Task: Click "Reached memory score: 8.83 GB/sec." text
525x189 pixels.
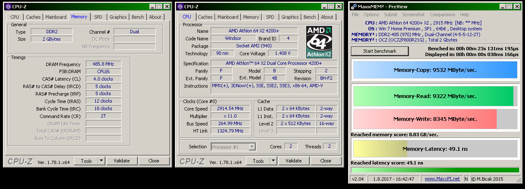Action: 394,135
